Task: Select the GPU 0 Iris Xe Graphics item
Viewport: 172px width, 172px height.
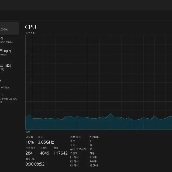Action: [x=9, y=98]
